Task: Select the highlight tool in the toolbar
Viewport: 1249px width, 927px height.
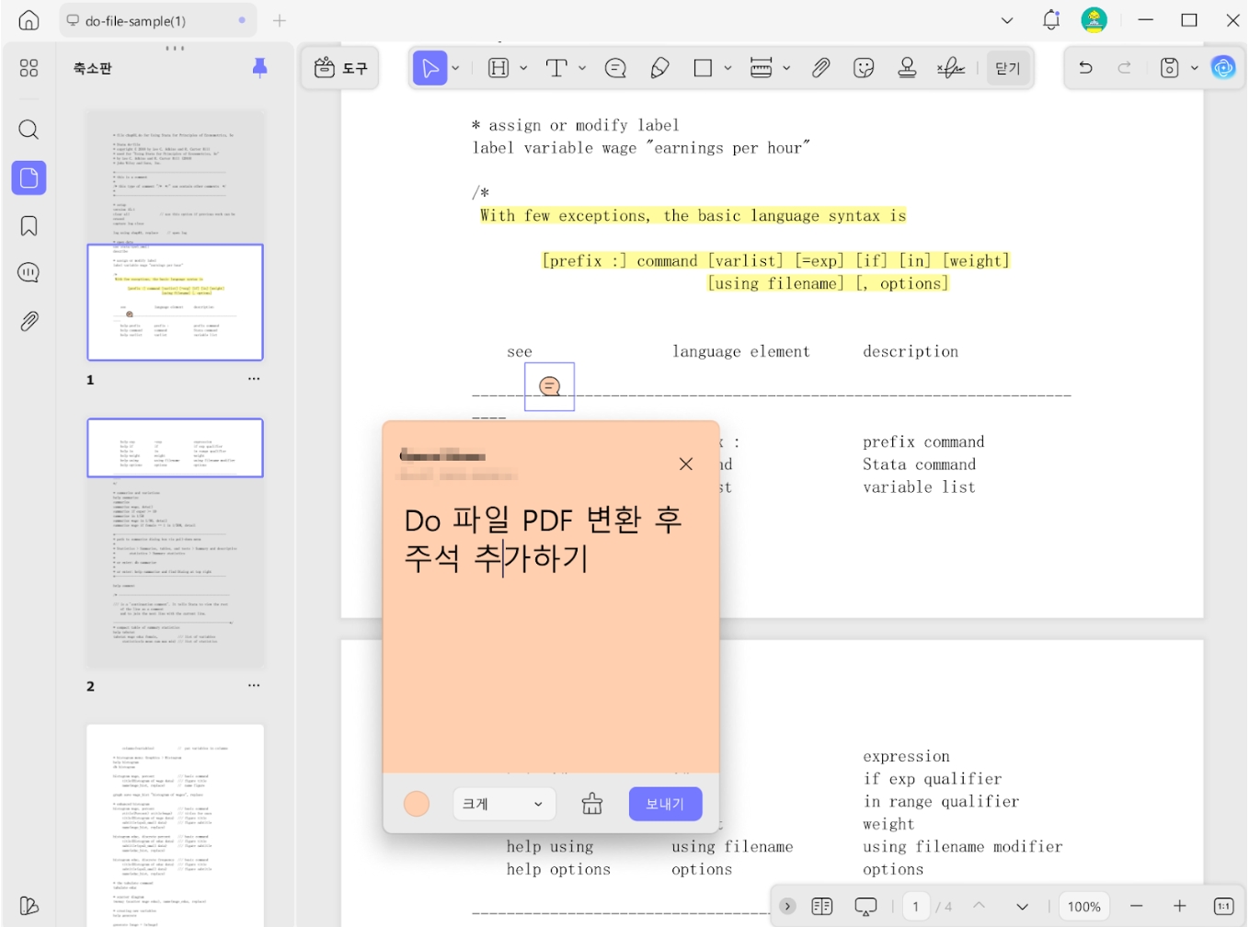Action: (497, 67)
